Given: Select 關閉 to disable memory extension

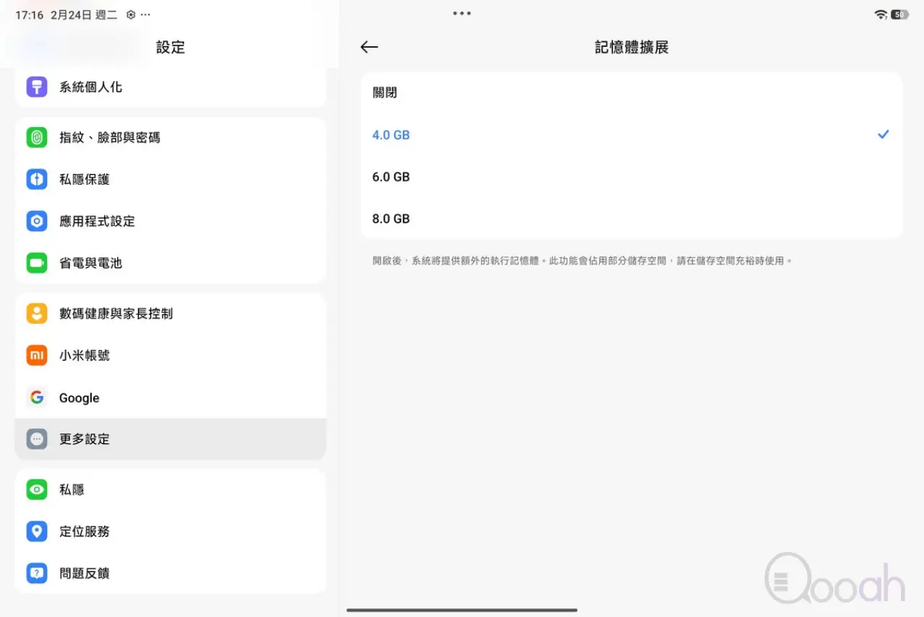Looking at the screenshot, I should tap(385, 92).
